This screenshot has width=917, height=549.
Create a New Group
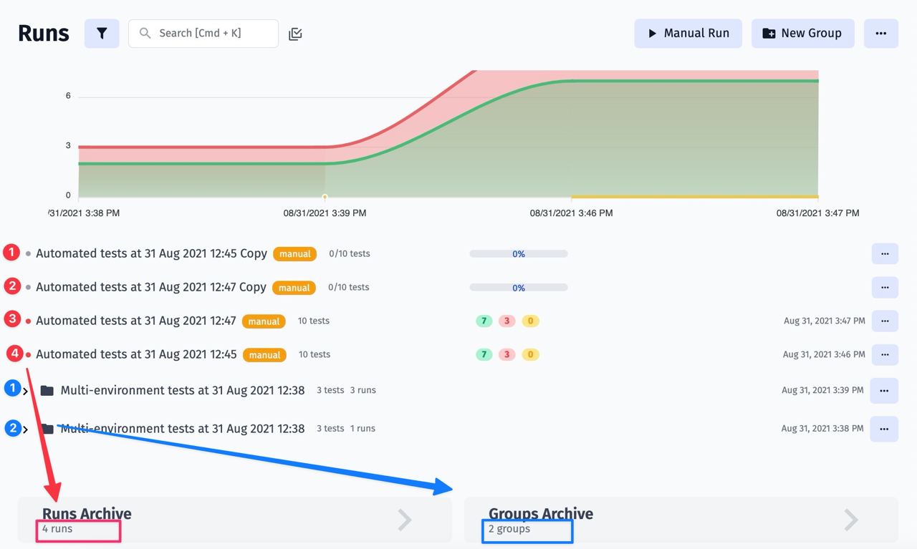point(802,34)
